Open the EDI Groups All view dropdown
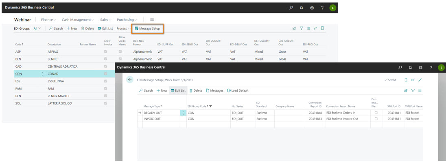 pyautogui.click(x=37, y=28)
